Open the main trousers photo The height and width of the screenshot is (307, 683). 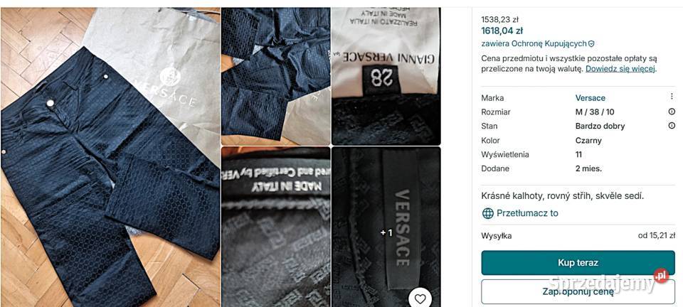click(110, 157)
